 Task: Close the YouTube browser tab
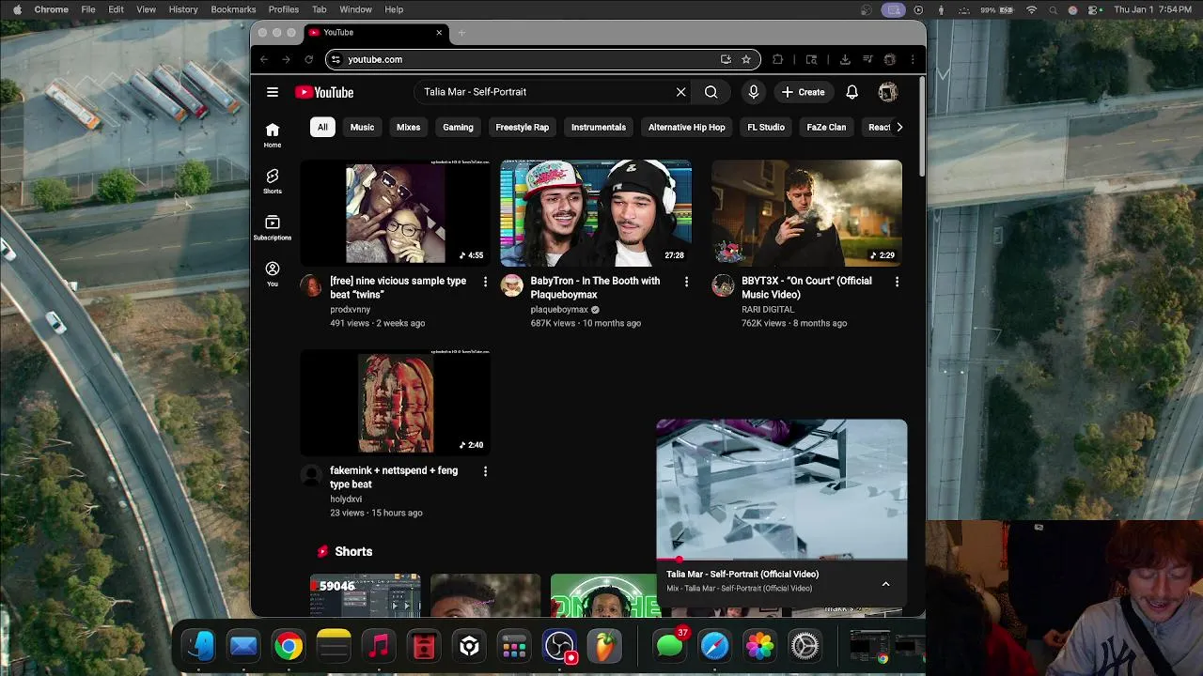[439, 33]
